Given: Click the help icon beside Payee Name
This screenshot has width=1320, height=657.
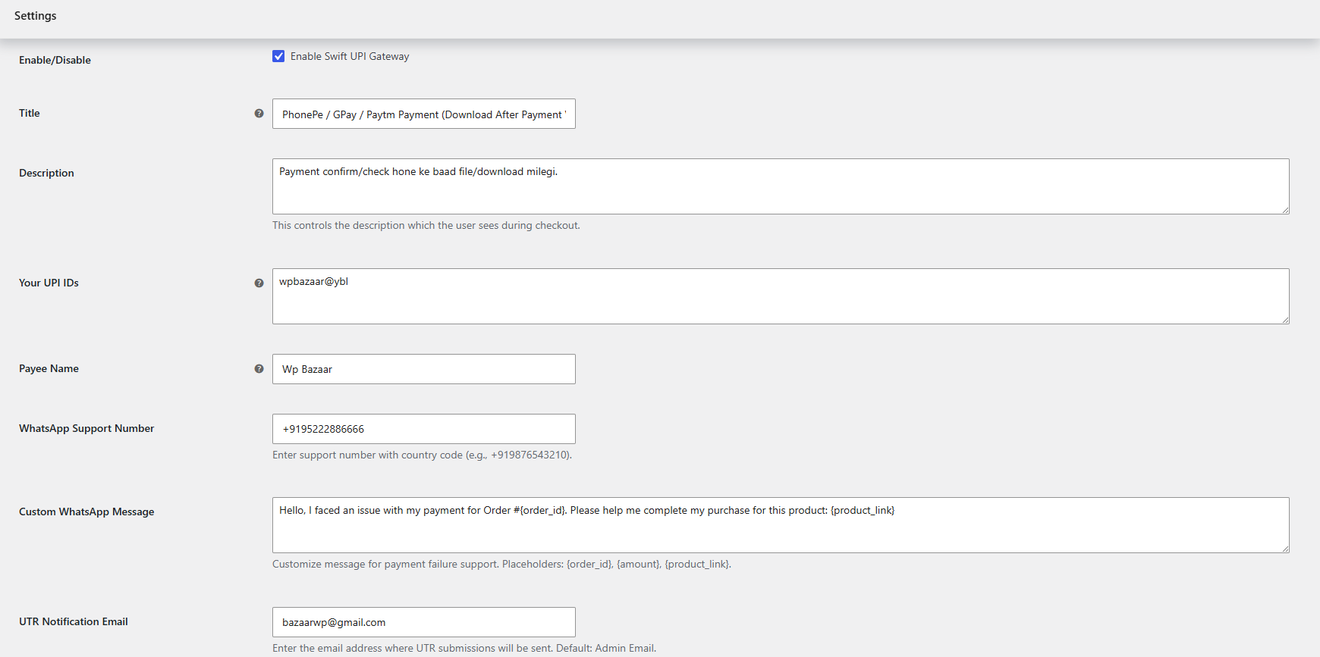Looking at the screenshot, I should click(259, 369).
